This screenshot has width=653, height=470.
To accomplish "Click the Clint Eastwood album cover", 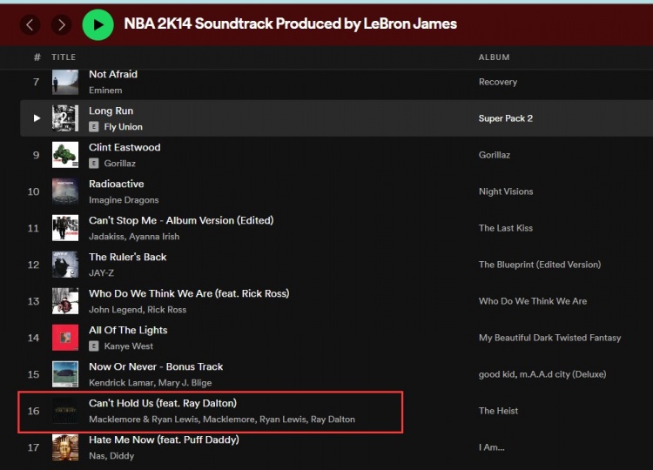I will [65, 155].
